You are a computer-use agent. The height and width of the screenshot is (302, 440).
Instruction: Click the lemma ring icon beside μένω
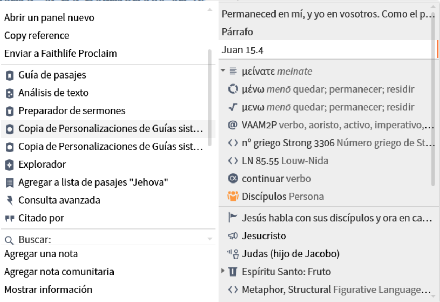point(232,89)
